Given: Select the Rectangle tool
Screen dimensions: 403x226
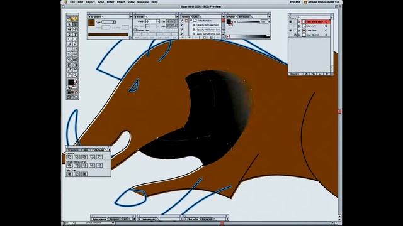Looking at the screenshot, I should pos(75,40).
